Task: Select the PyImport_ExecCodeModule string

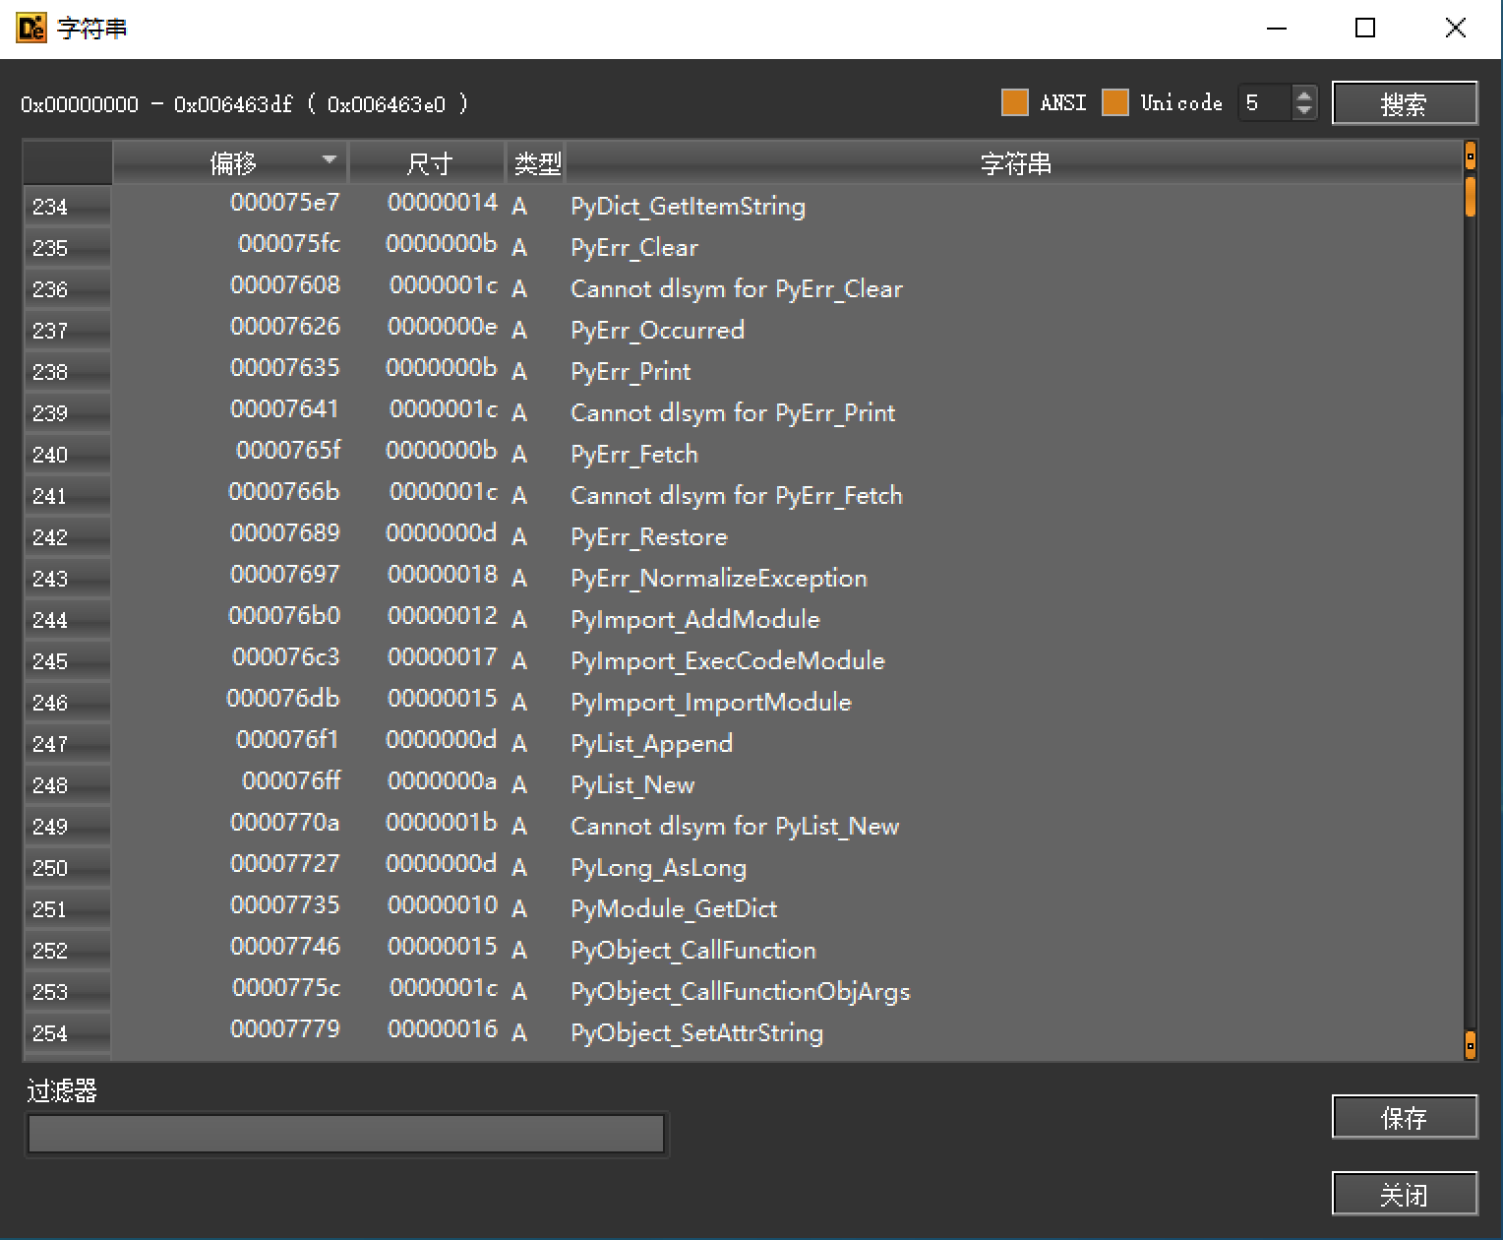Action: tap(728, 660)
